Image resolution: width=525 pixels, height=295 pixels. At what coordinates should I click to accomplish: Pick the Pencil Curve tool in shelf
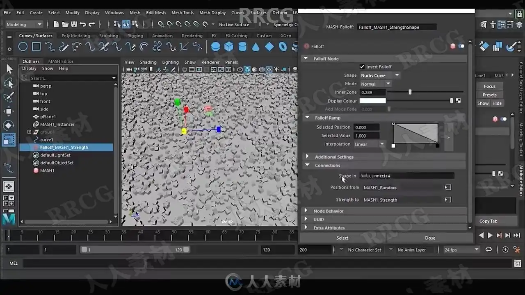63,47
